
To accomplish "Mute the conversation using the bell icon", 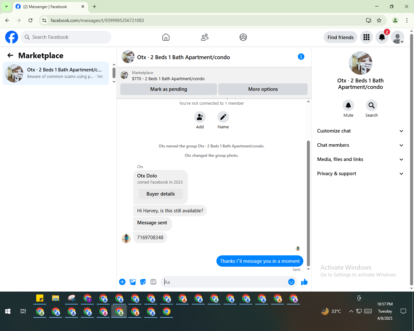I will click(348, 105).
